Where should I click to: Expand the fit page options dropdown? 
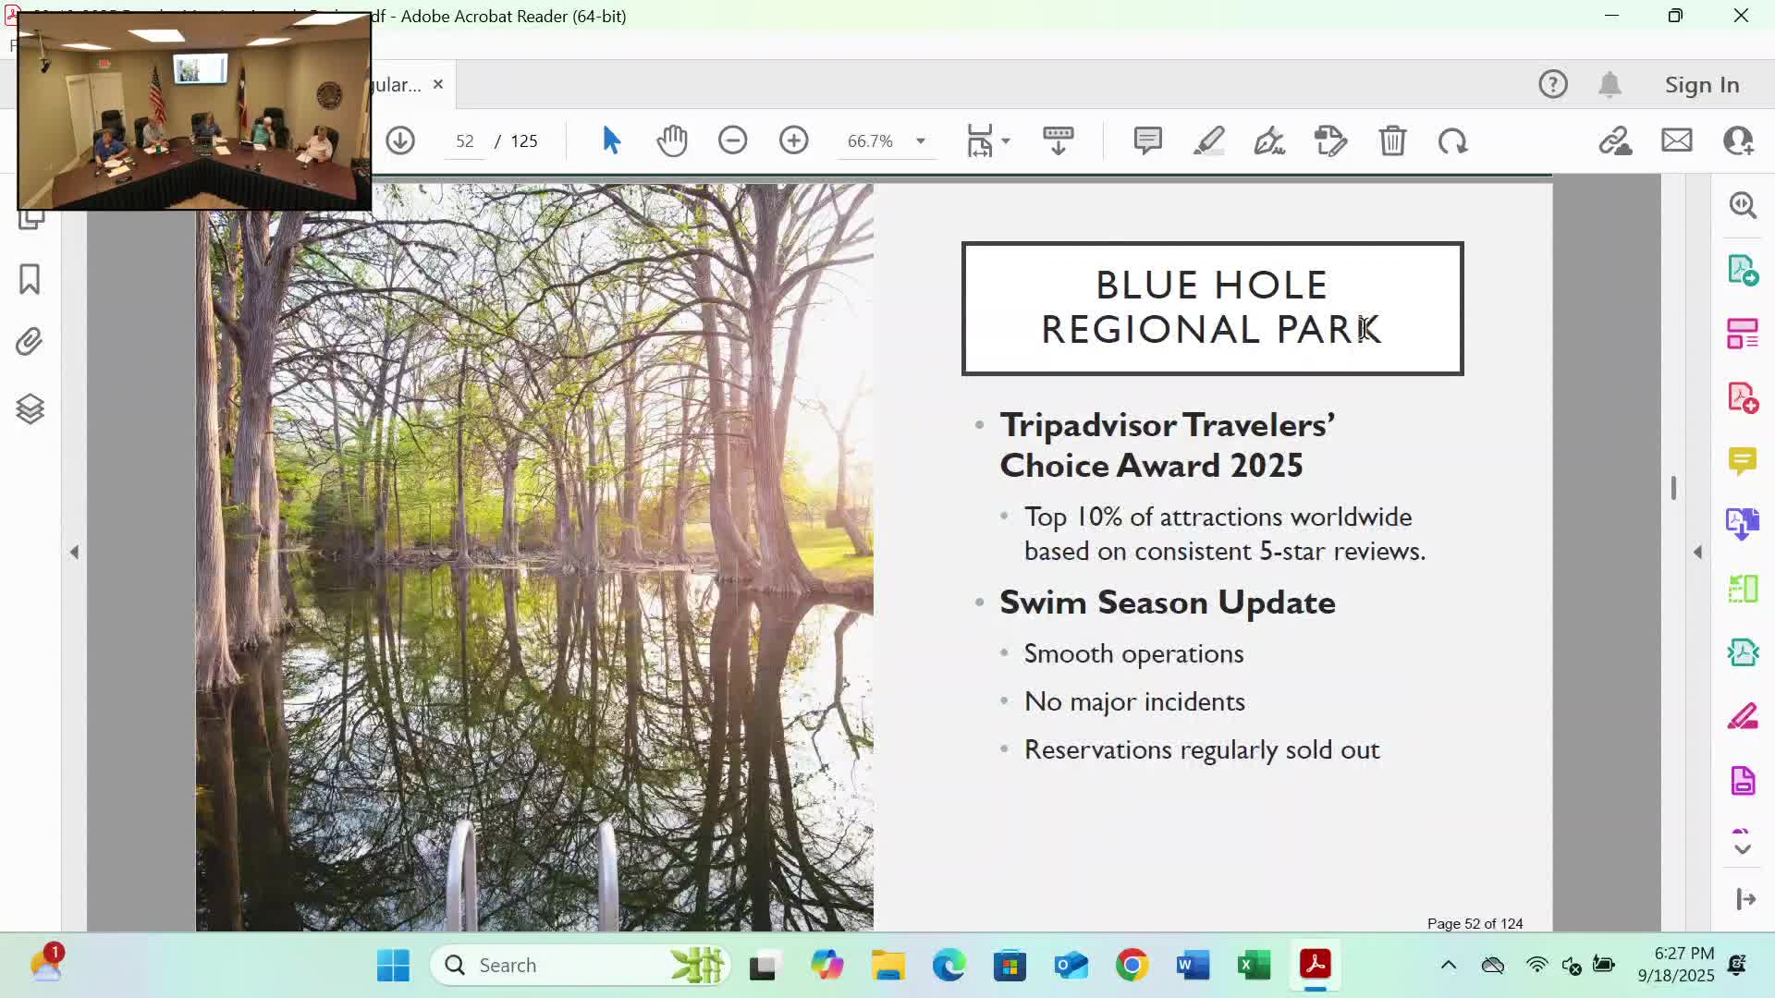point(1006,141)
